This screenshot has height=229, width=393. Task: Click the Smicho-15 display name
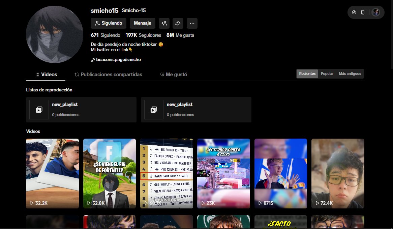click(133, 10)
